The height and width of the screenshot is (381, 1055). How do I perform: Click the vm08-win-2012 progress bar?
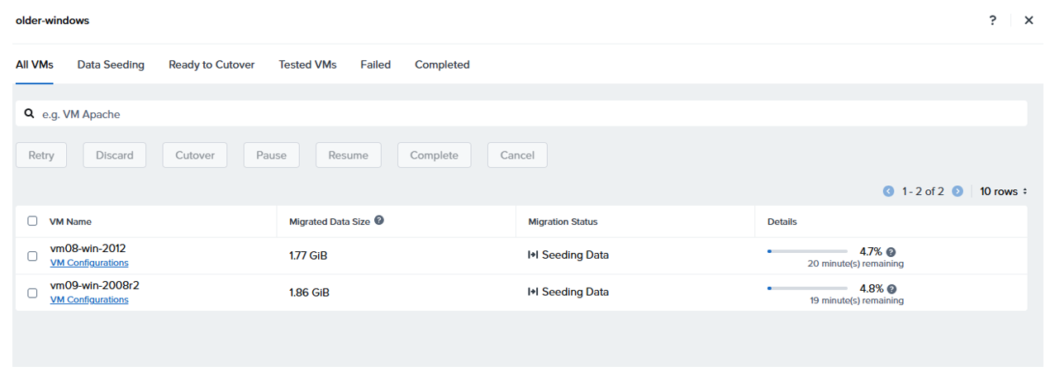tap(807, 251)
